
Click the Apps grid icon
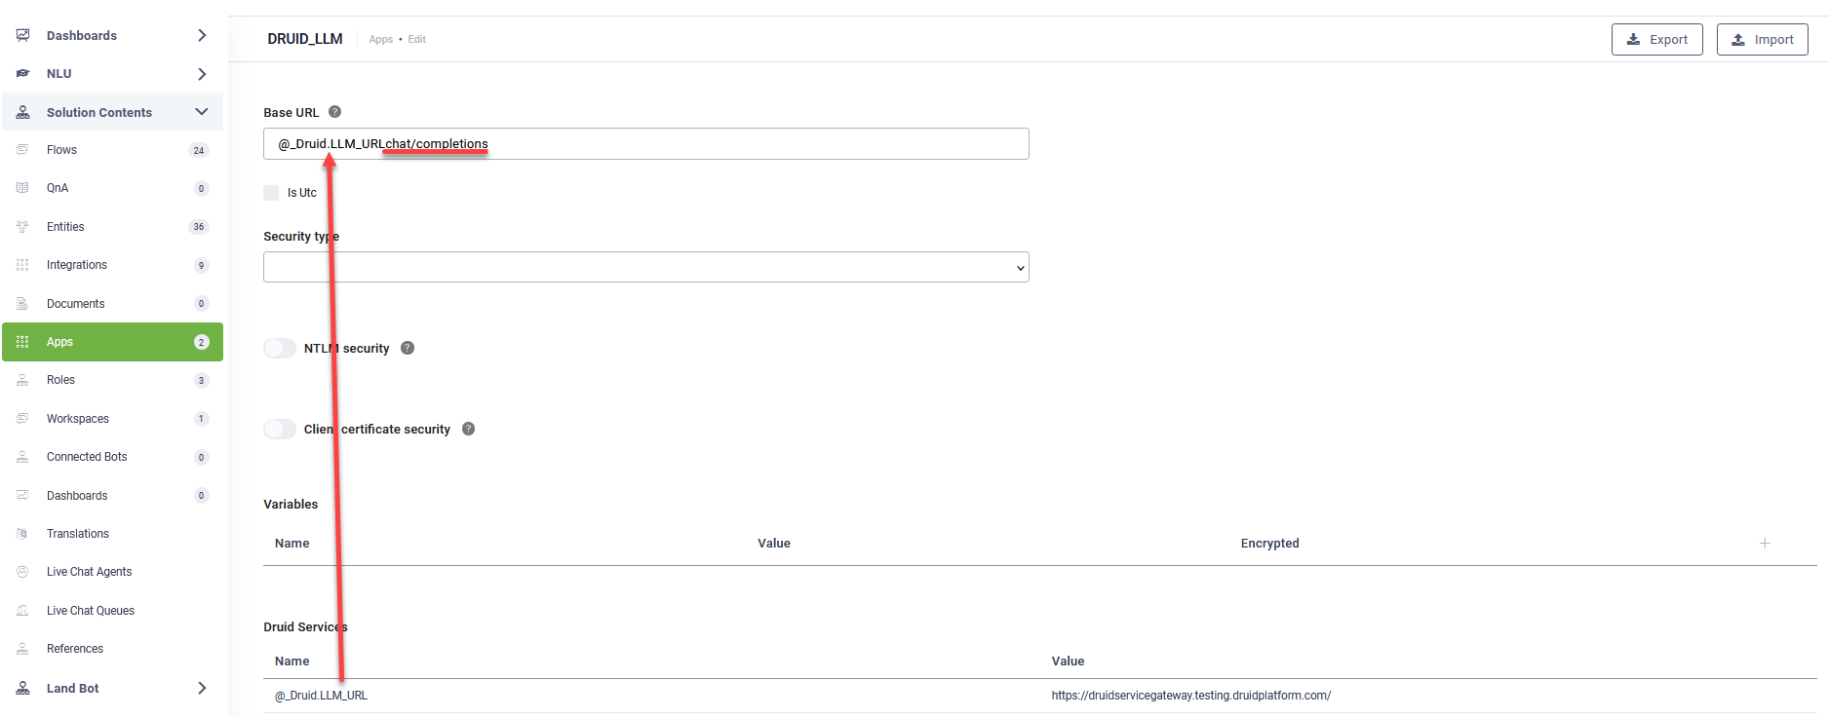(22, 342)
